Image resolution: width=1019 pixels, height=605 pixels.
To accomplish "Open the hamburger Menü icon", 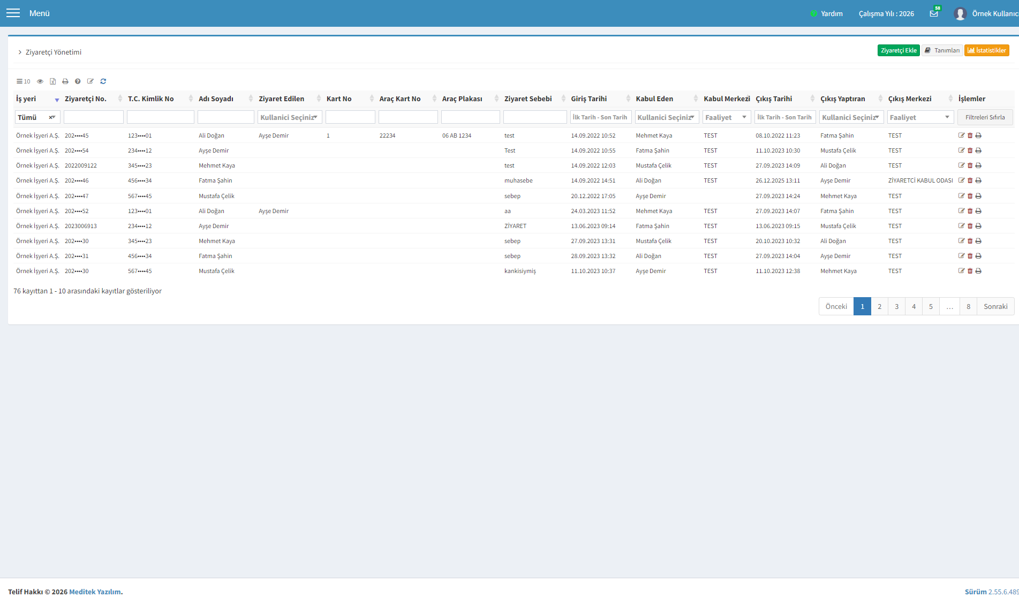I will coord(13,13).
